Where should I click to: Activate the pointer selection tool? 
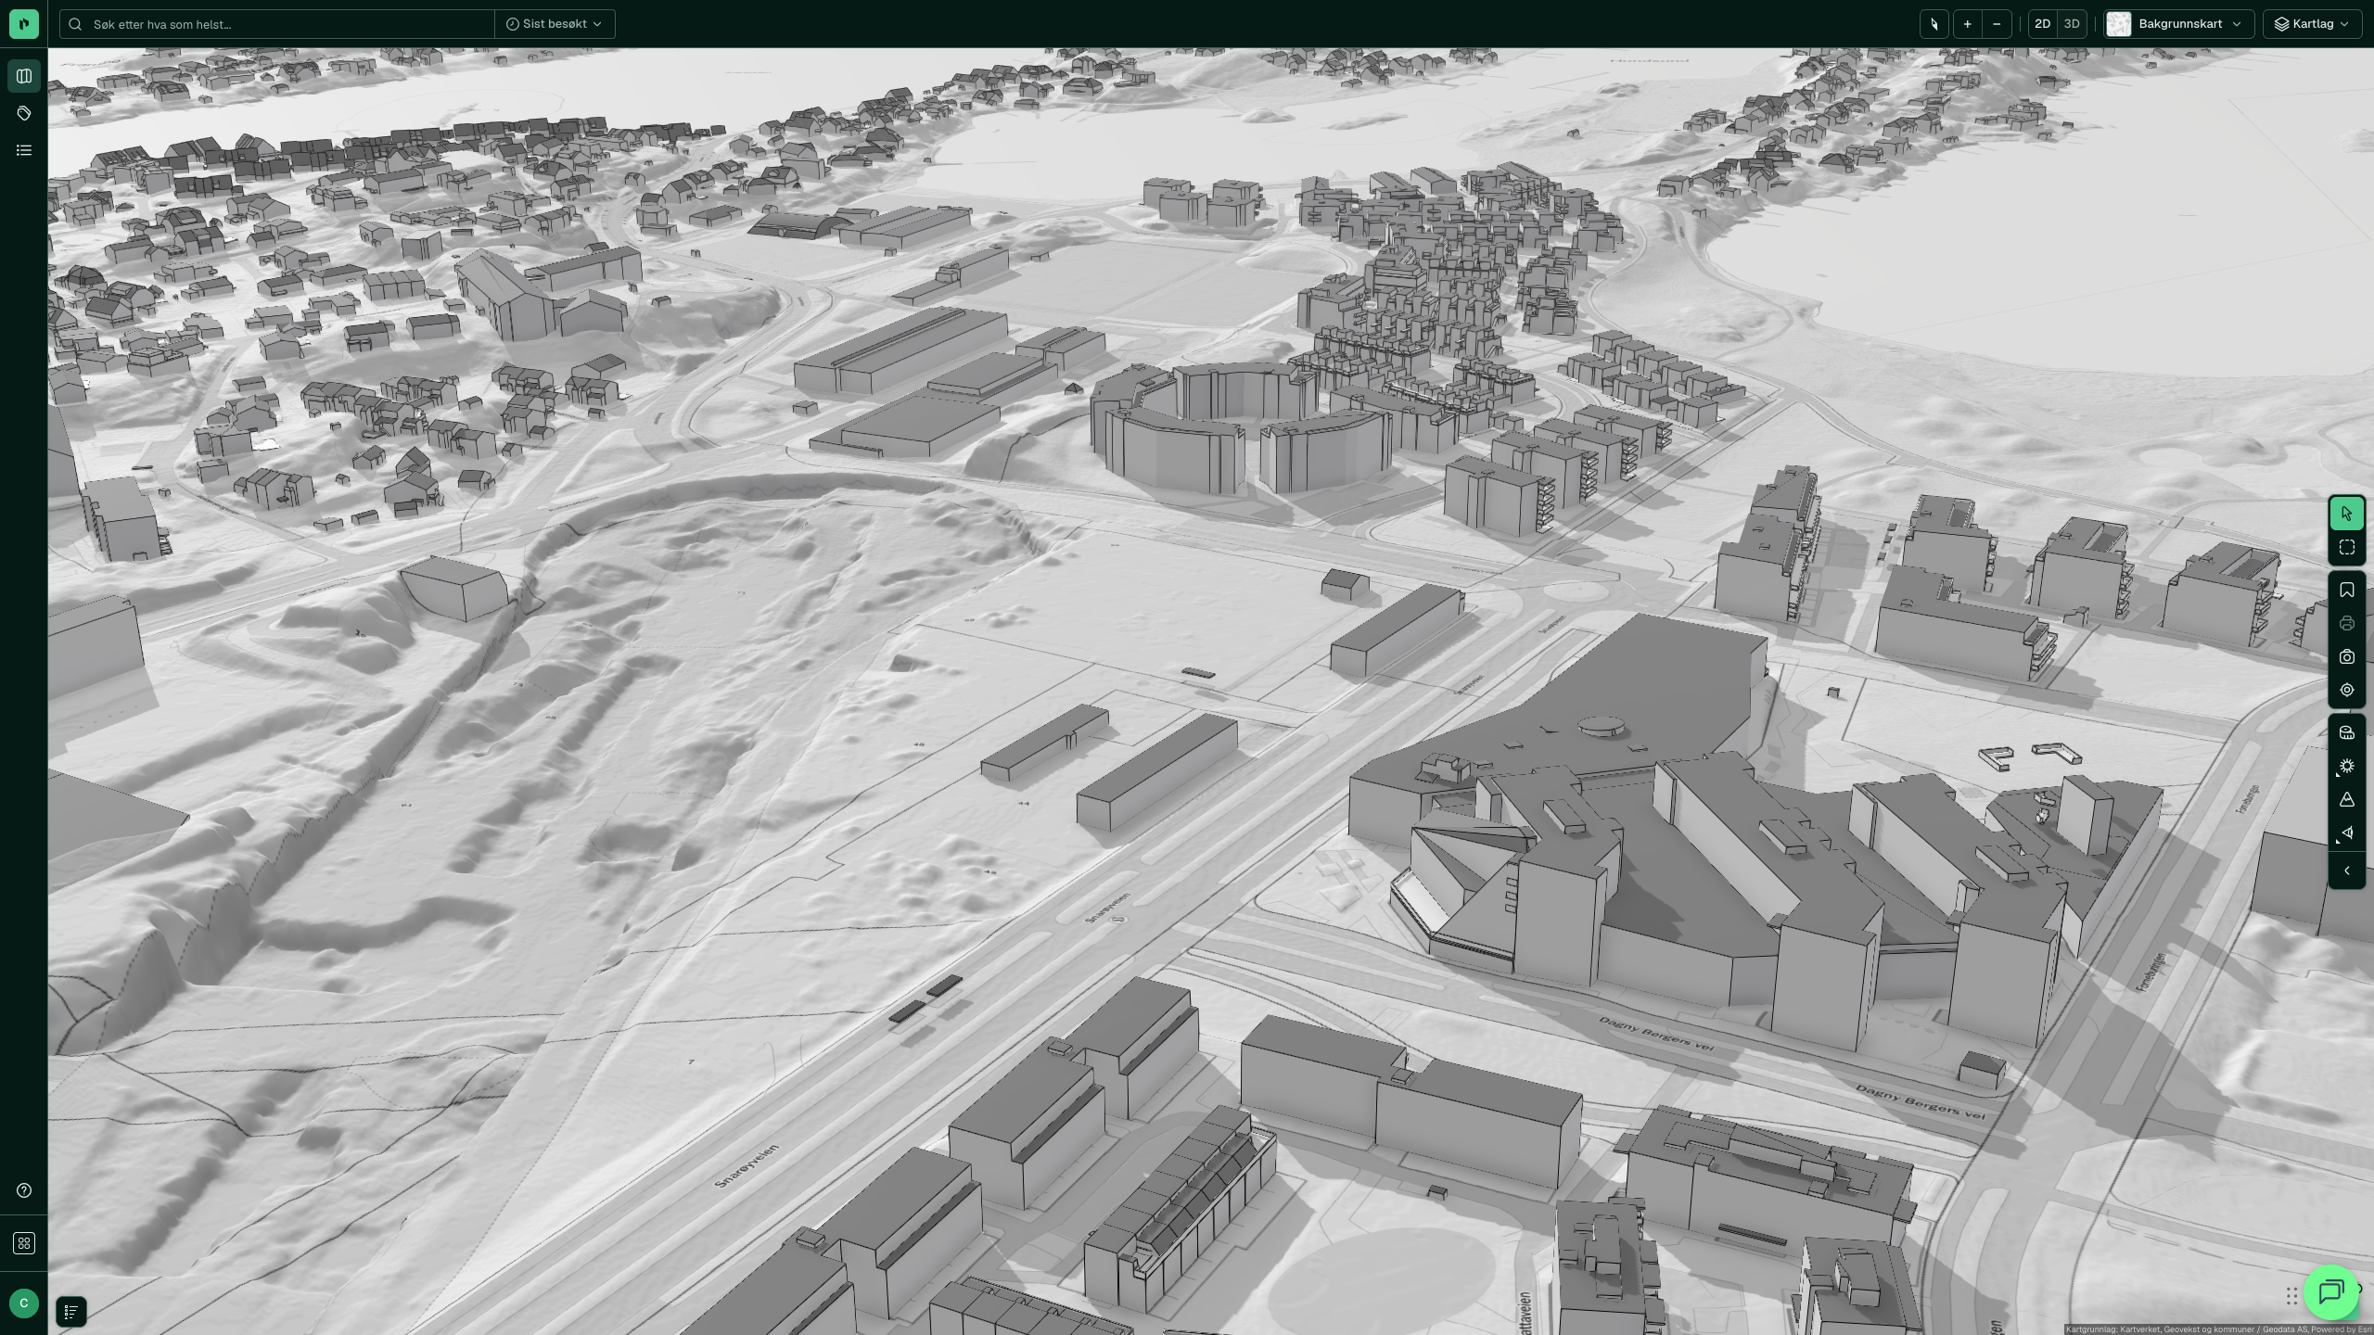click(x=2346, y=514)
